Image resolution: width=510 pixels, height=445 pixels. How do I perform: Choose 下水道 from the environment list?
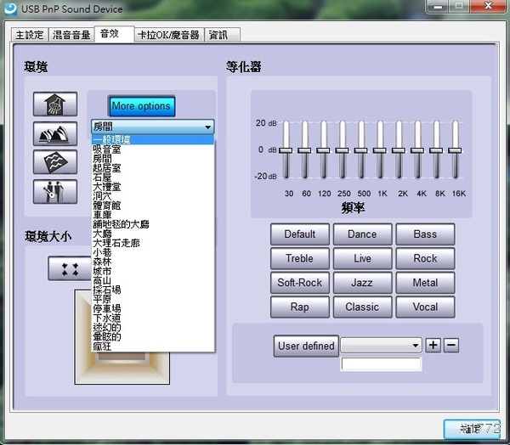[x=106, y=318]
